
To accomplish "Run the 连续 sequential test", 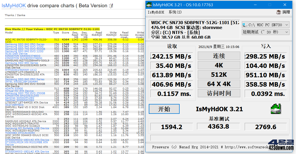I will coord(219,56).
